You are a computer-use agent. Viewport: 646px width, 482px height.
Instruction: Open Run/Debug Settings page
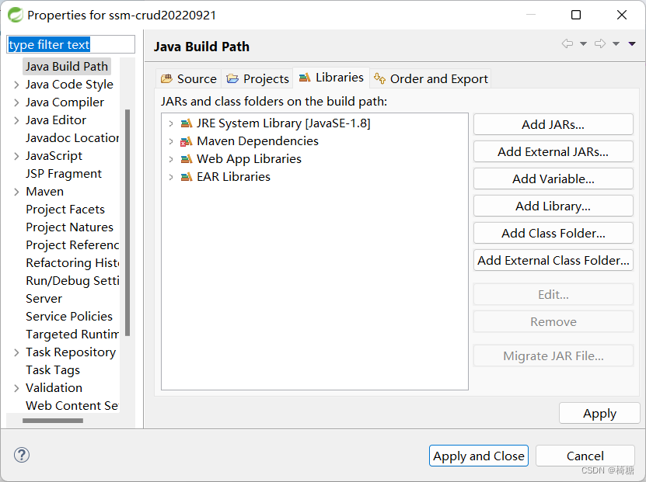click(x=72, y=280)
